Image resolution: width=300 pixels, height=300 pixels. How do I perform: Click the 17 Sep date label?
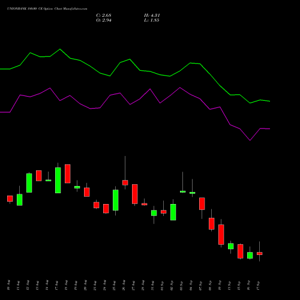pyautogui.click(x=258, y=285)
